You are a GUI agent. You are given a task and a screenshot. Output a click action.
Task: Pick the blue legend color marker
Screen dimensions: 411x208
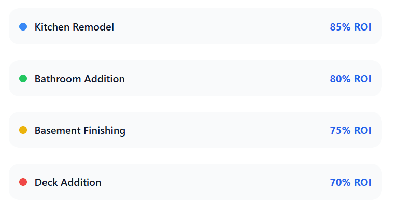(23, 27)
